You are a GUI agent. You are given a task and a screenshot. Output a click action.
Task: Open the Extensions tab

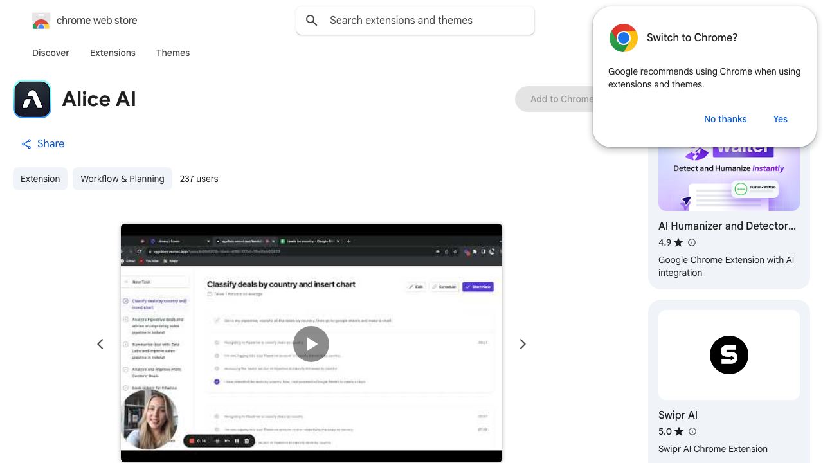point(113,53)
